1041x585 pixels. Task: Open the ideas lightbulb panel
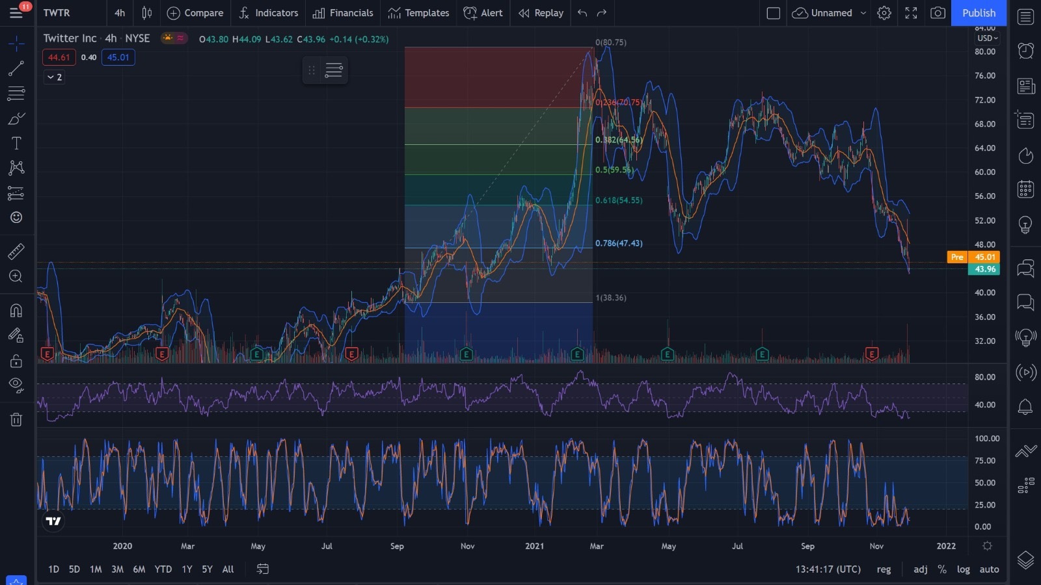pos(1025,225)
